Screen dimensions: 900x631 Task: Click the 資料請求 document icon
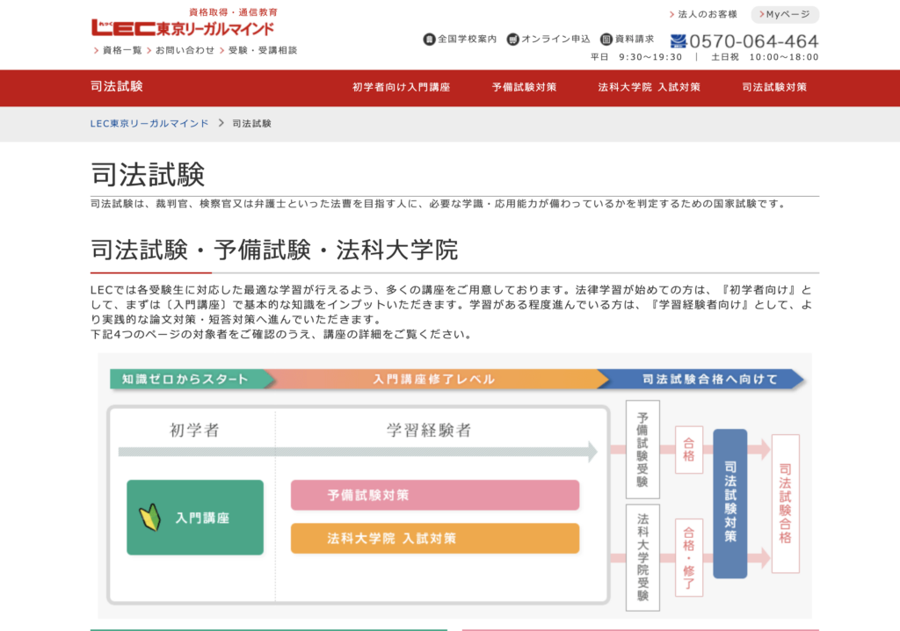[x=606, y=40]
